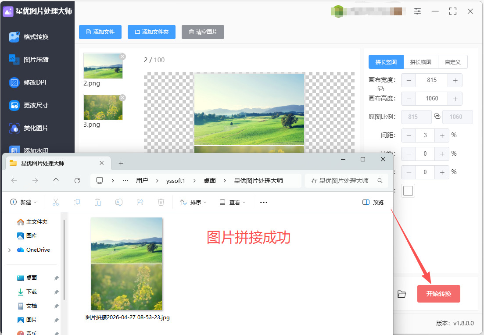Open 下载 in quick access

tap(27, 292)
